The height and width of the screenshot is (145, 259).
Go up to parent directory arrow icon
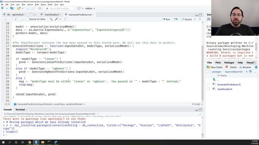(x=214, y=79)
